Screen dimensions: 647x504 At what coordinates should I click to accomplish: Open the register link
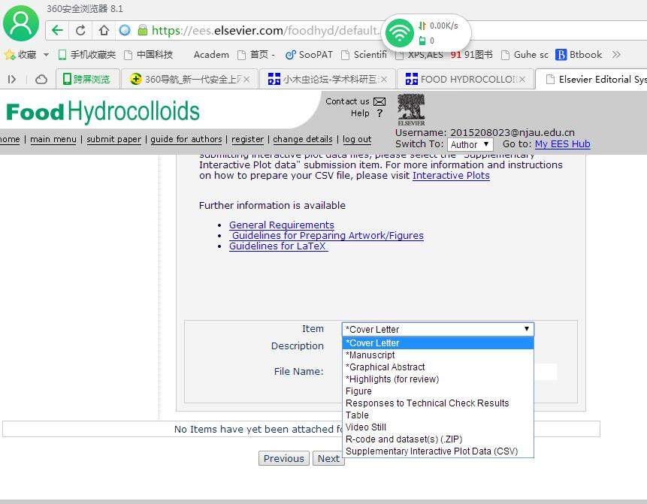[x=247, y=140]
